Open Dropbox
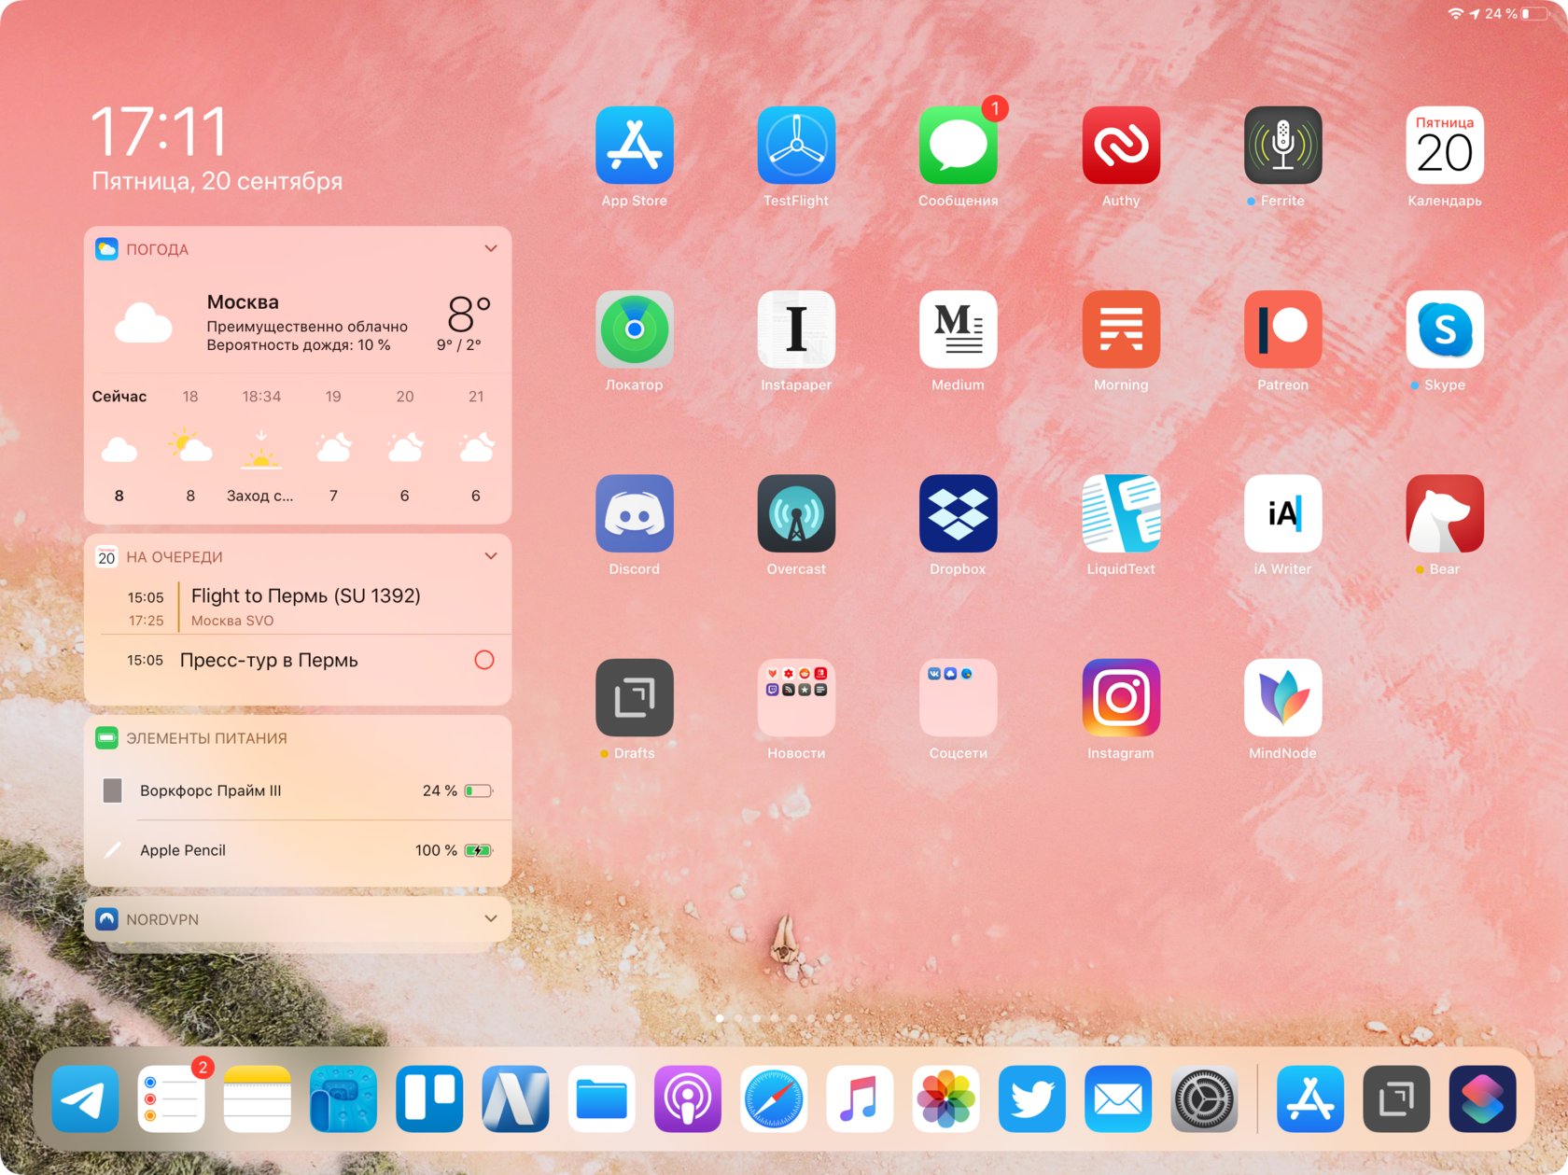This screenshot has height=1175, width=1568. 958,513
